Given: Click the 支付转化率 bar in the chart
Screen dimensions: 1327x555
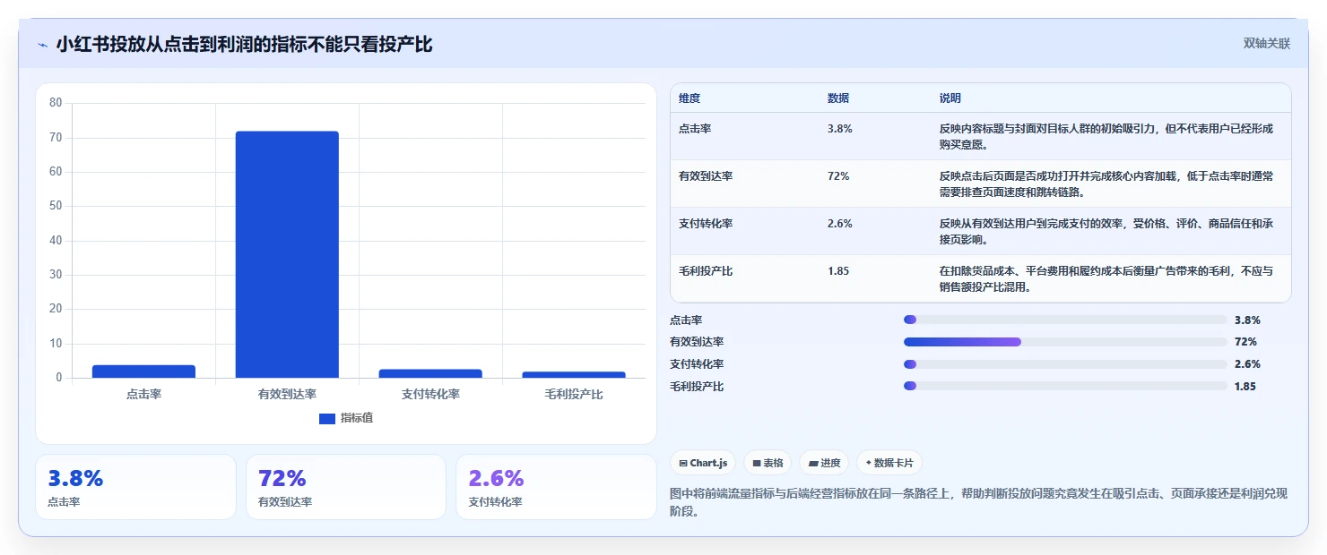Looking at the screenshot, I should 430,373.
